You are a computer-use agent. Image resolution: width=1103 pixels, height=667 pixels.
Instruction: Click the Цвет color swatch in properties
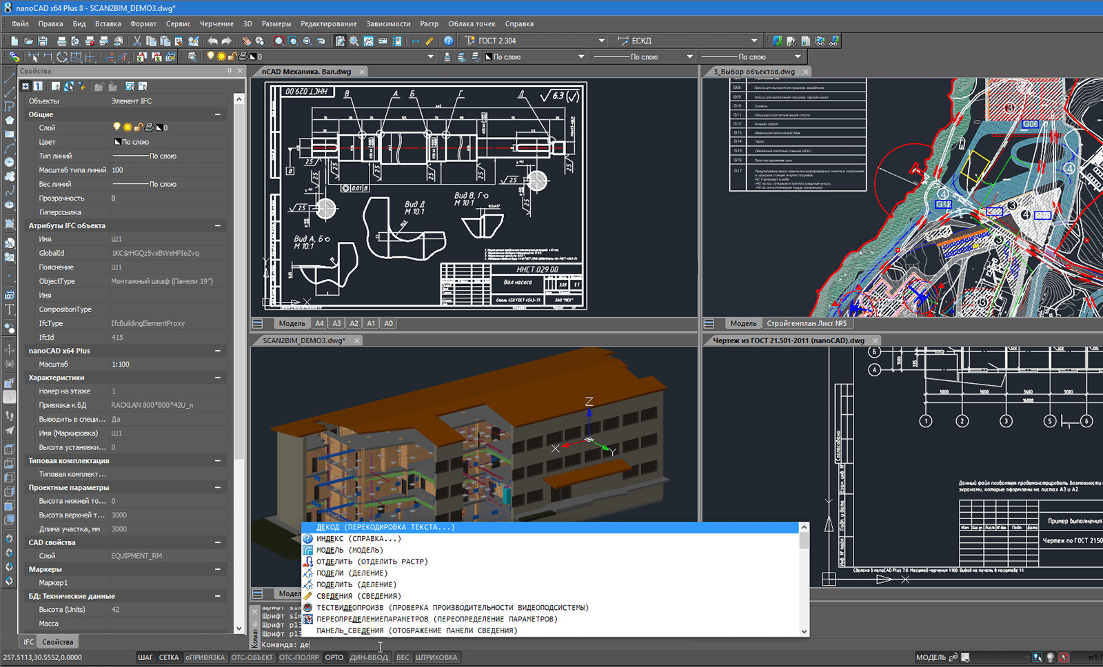[117, 142]
